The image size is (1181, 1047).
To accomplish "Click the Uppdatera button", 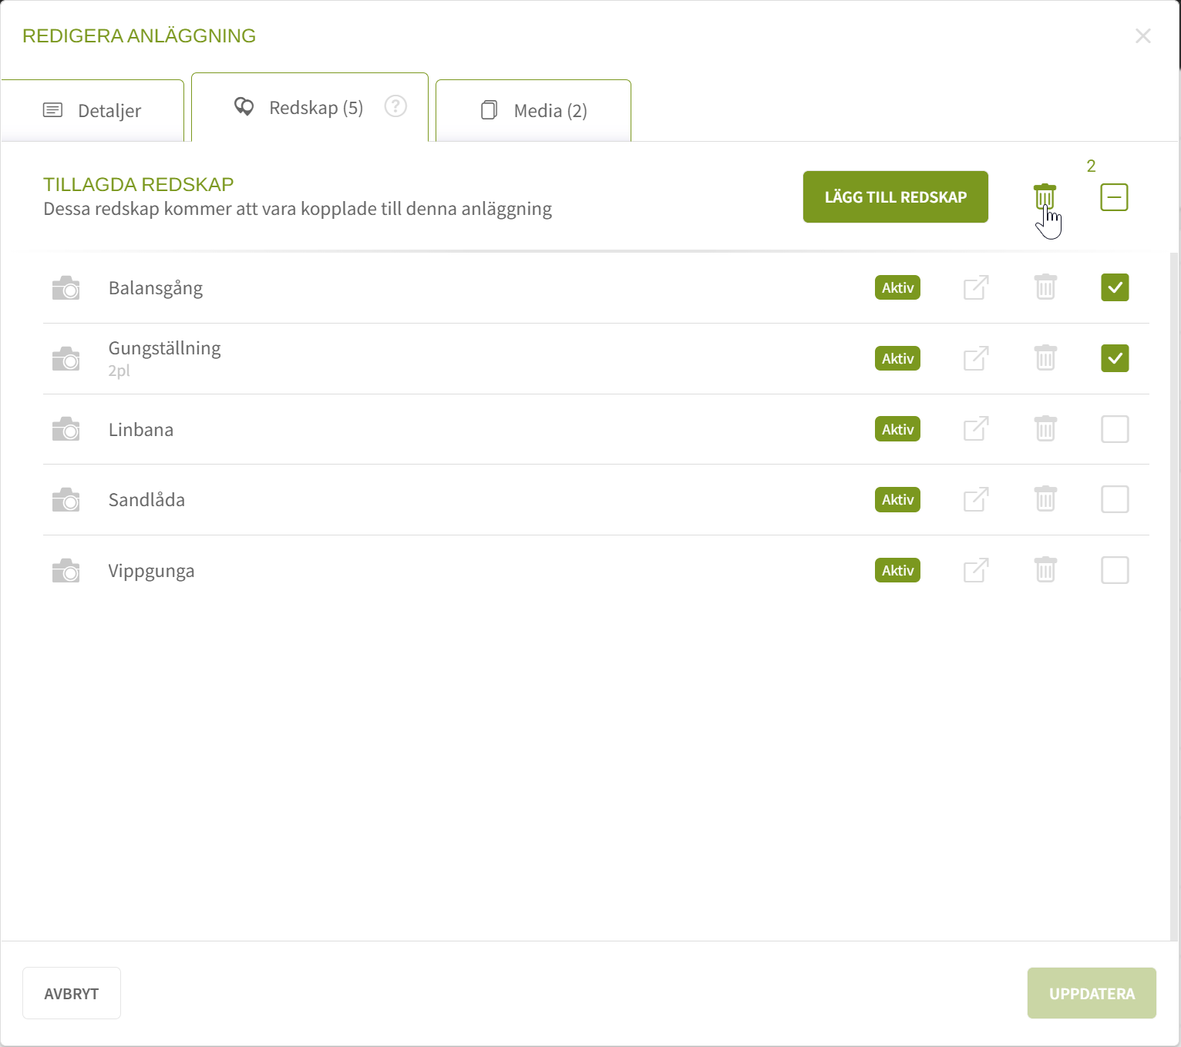I will click(1092, 993).
